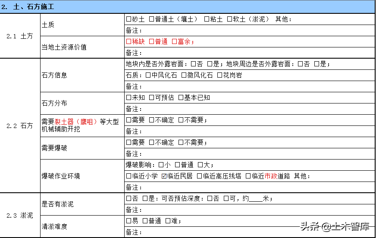Tick the 花岗岩 checkbox

click(x=219, y=75)
